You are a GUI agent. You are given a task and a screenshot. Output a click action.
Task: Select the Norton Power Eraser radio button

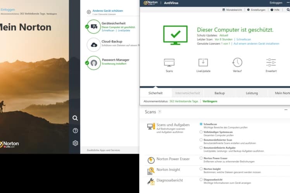pyautogui.click(x=201, y=158)
